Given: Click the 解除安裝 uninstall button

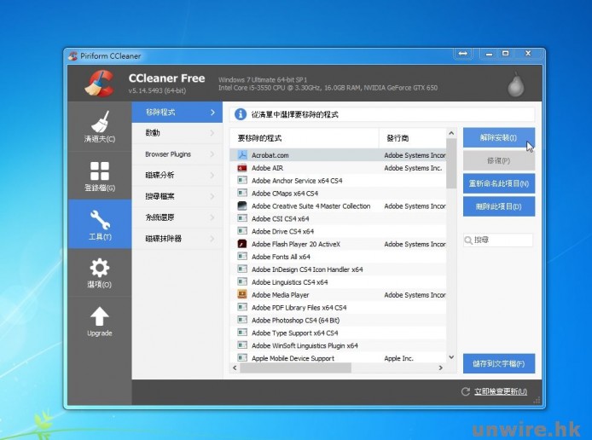Looking at the screenshot, I should click(x=499, y=137).
